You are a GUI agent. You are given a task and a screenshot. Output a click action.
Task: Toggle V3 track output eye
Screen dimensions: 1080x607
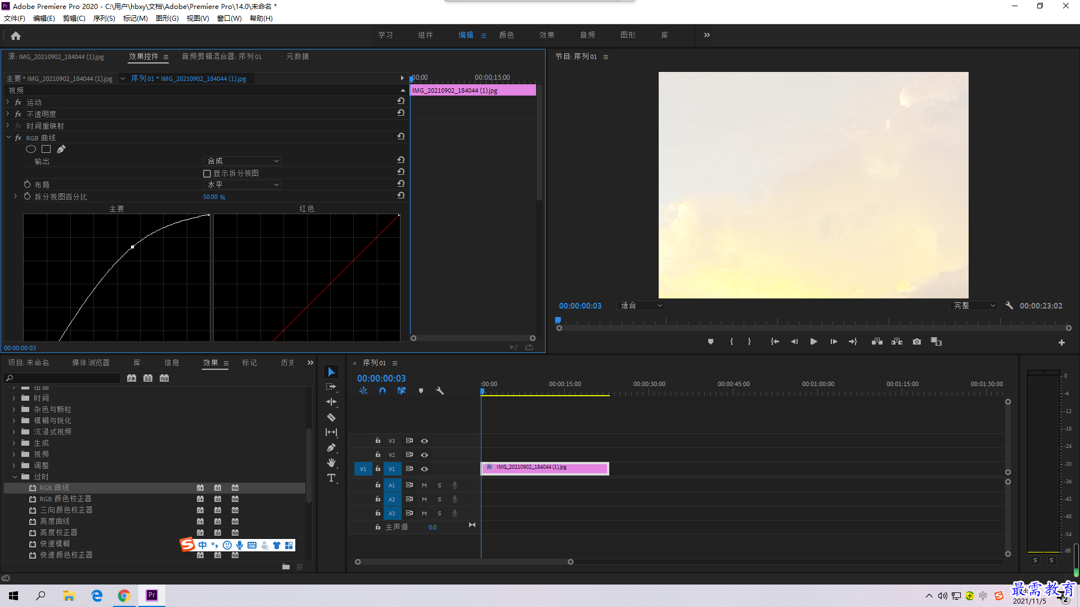425,441
